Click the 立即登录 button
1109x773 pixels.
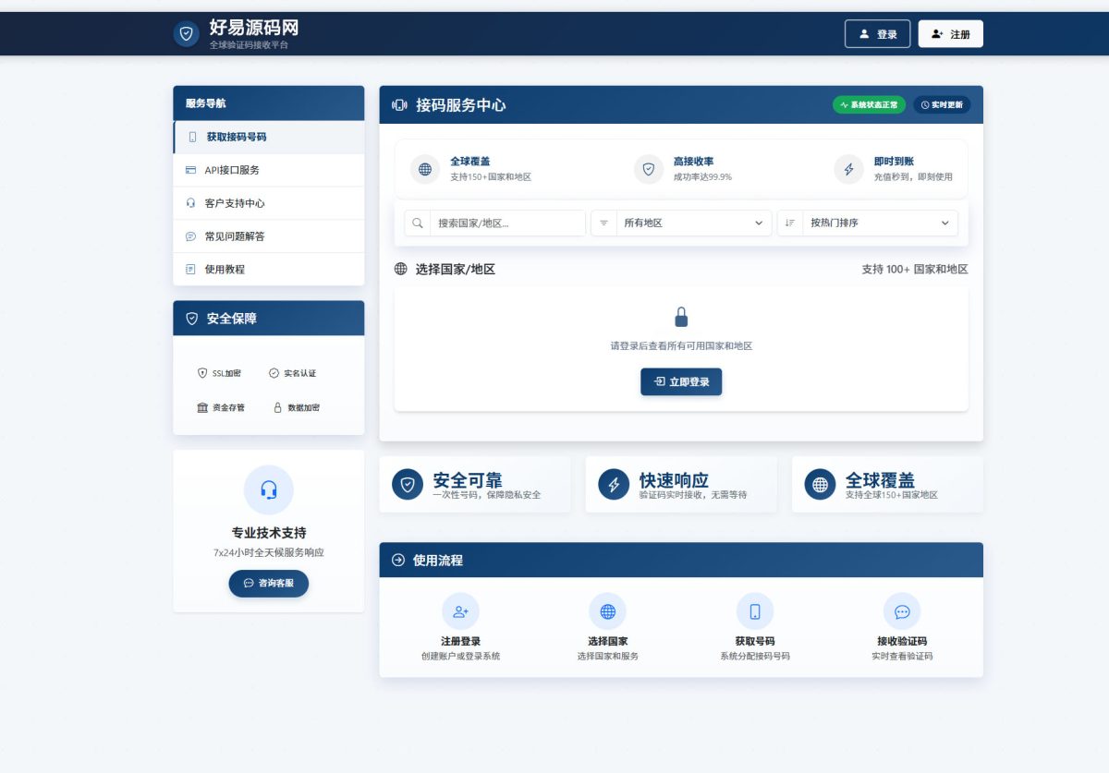[x=681, y=381]
